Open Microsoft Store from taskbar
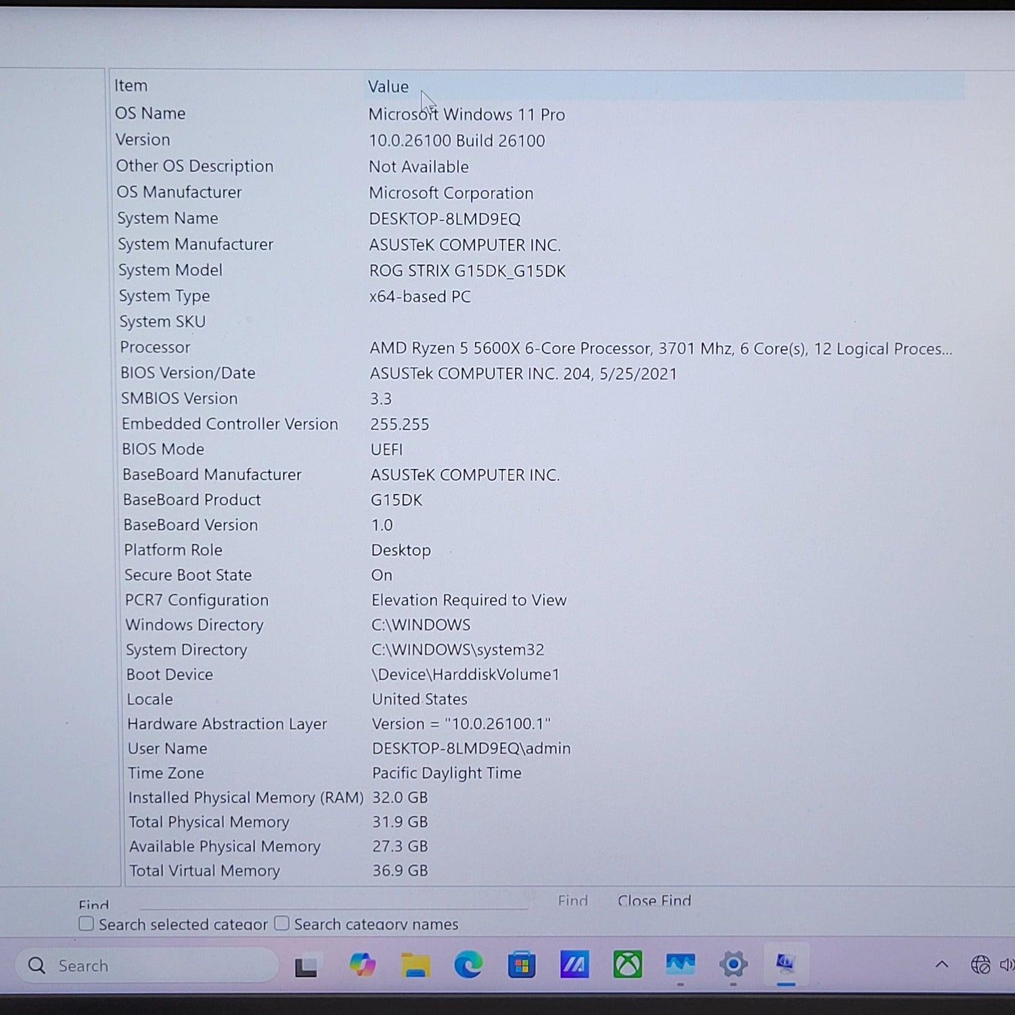Screen dimensions: 1015x1015 522,965
